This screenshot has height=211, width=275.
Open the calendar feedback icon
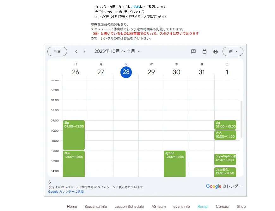click(x=193, y=52)
